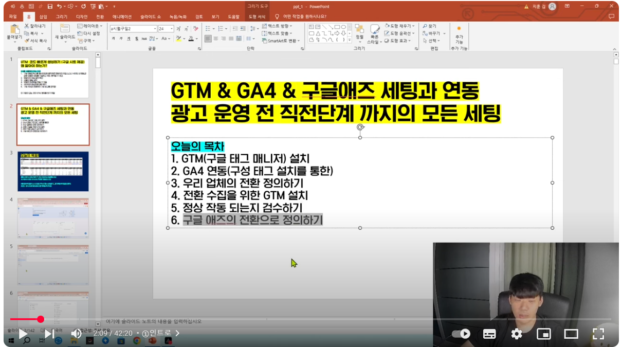
Task: Open Quick Styles (빠른 스타일)
Action: pos(374,33)
